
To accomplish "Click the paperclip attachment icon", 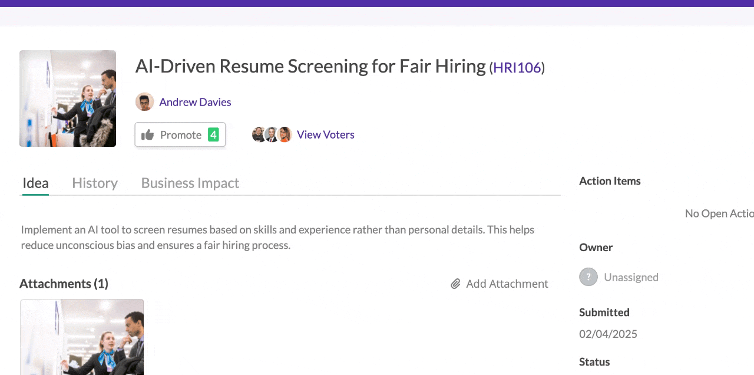I will [455, 284].
